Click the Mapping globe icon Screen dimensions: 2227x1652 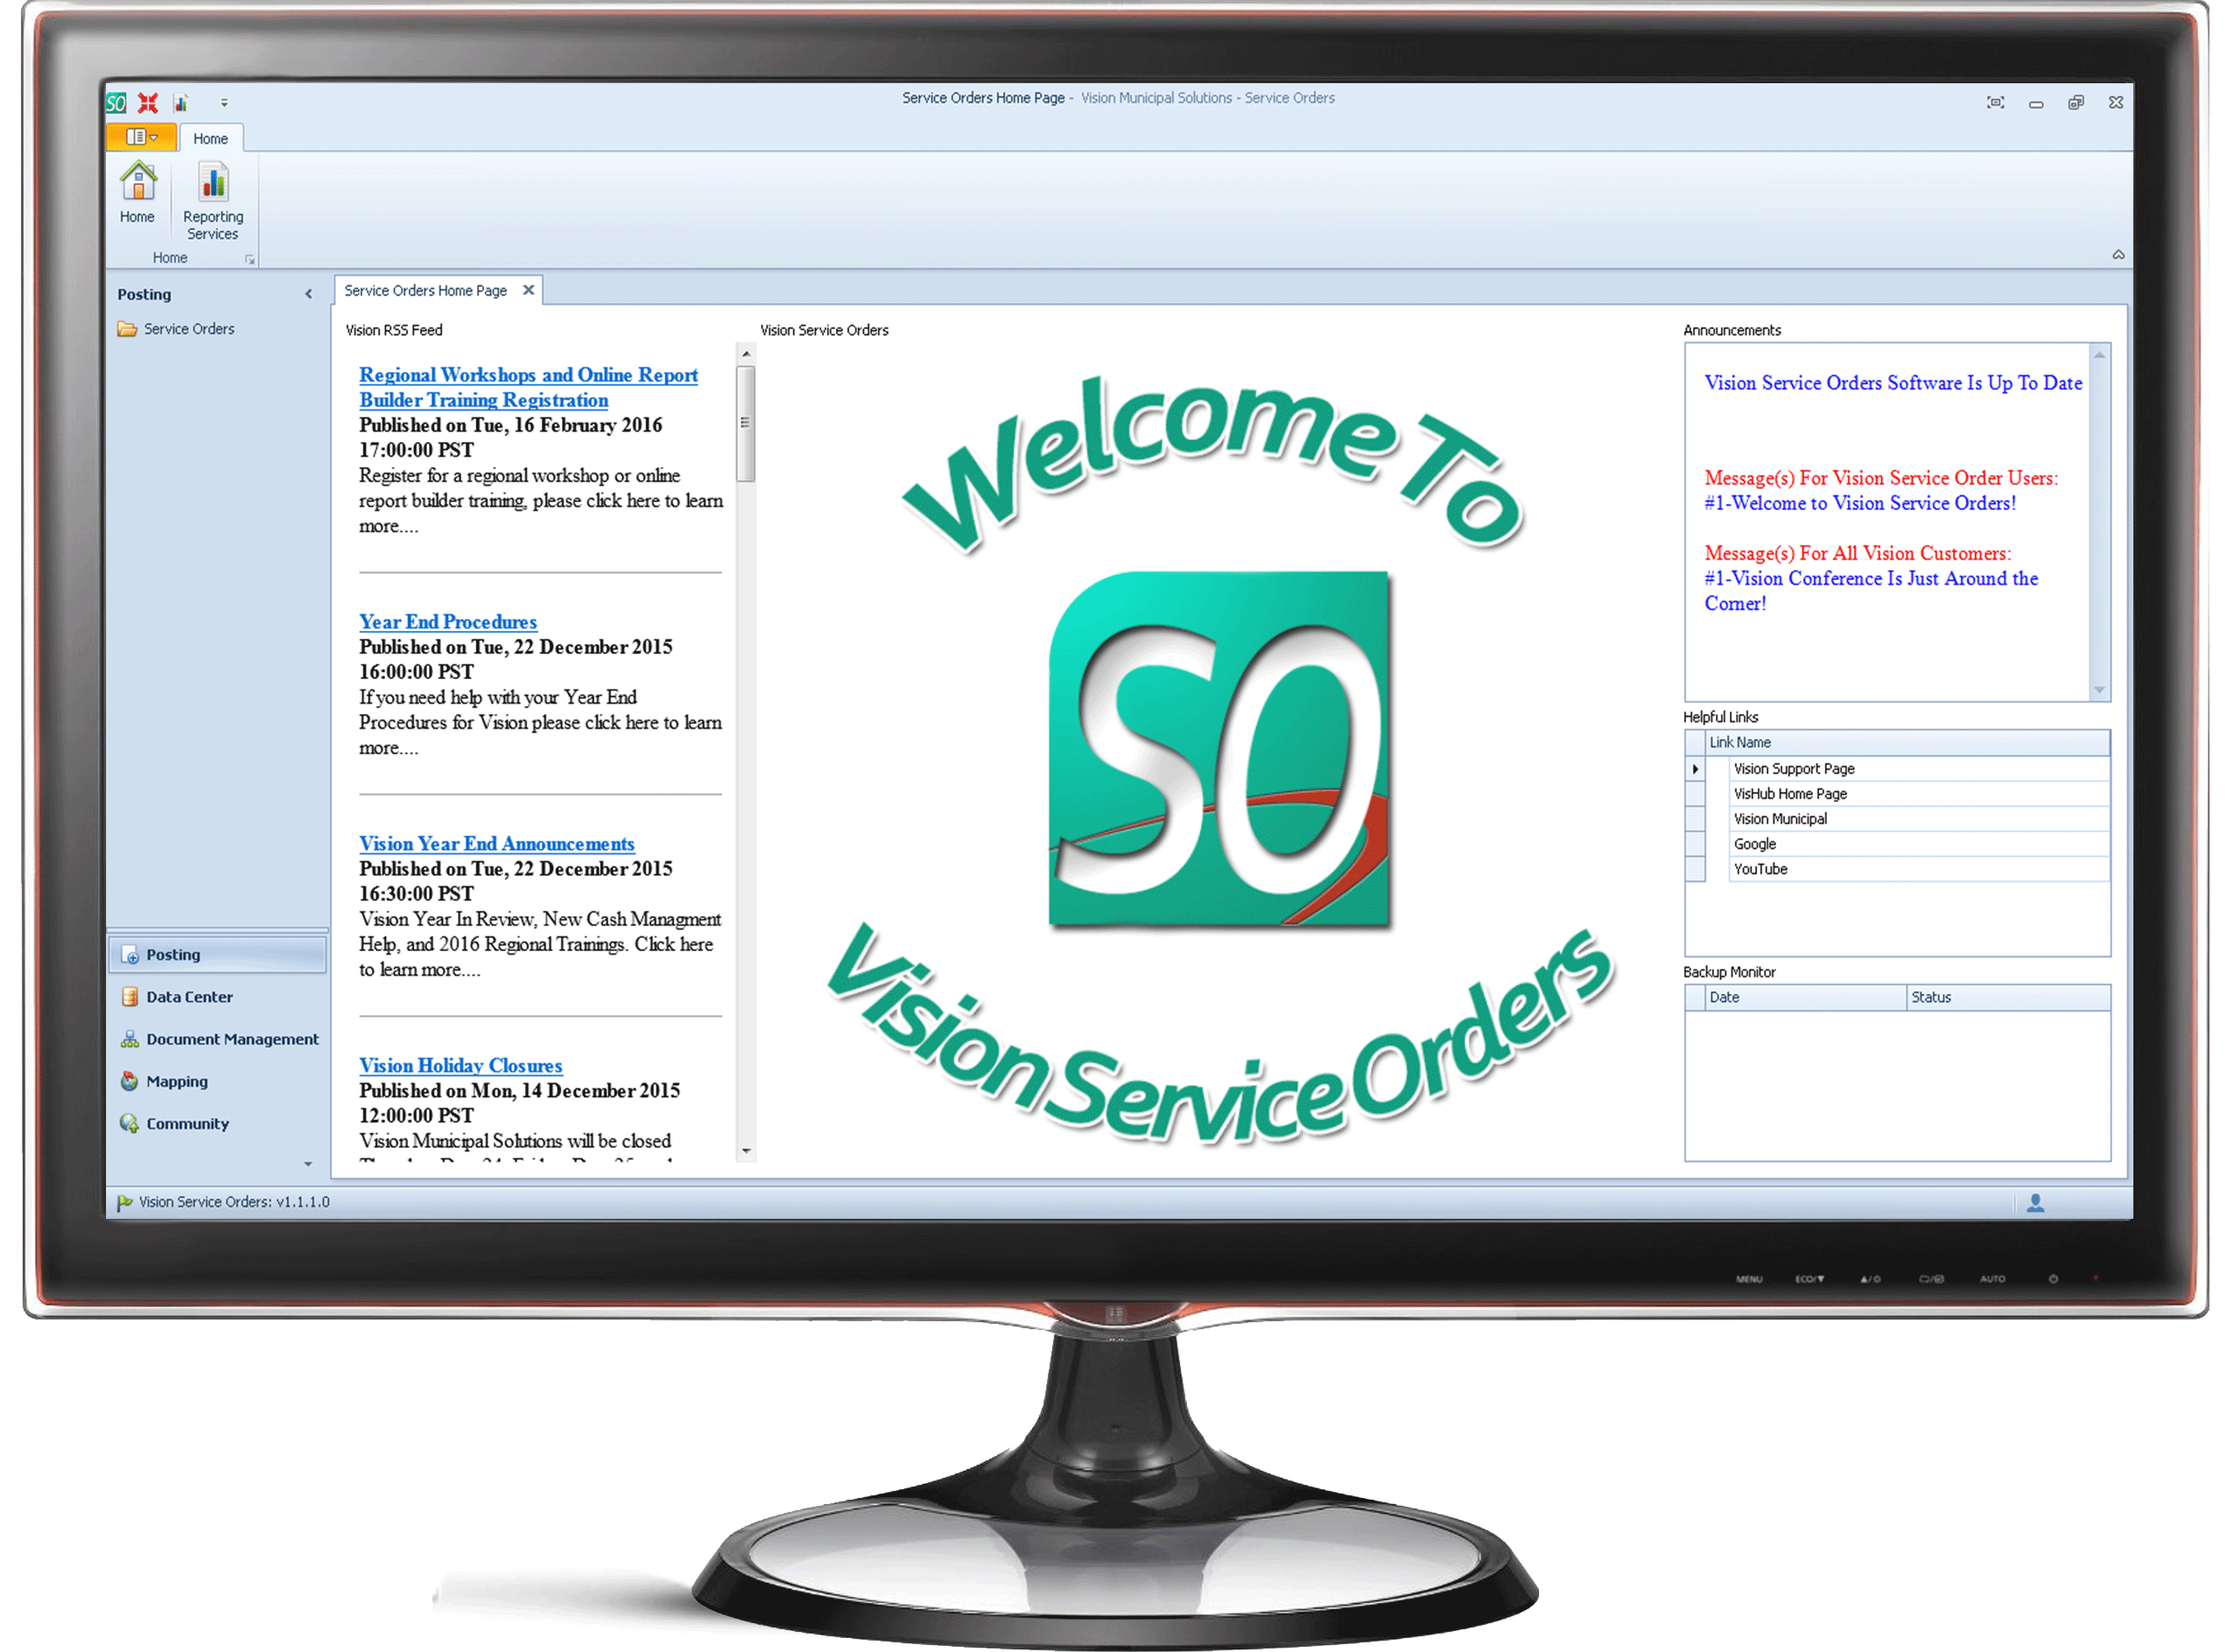(129, 1081)
